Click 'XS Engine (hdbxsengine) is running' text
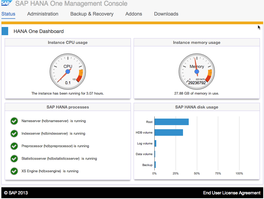Image resolution: width=264 pixels, height=199 pixels. 50,171
